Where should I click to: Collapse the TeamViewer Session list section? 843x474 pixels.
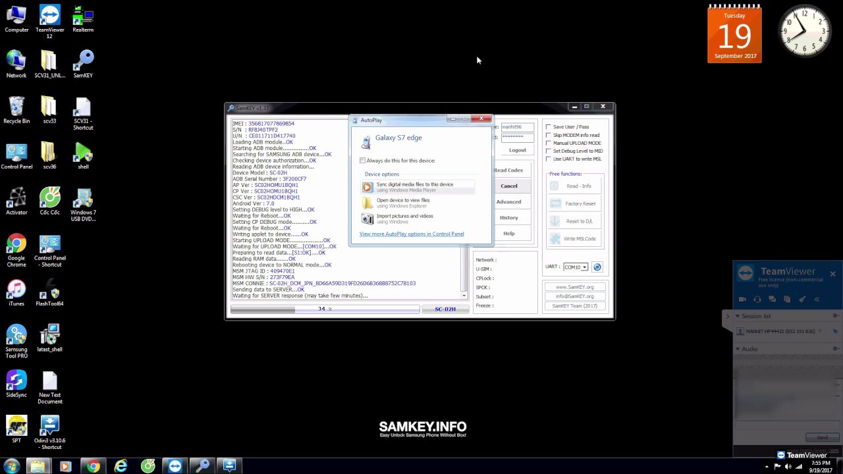[738, 316]
